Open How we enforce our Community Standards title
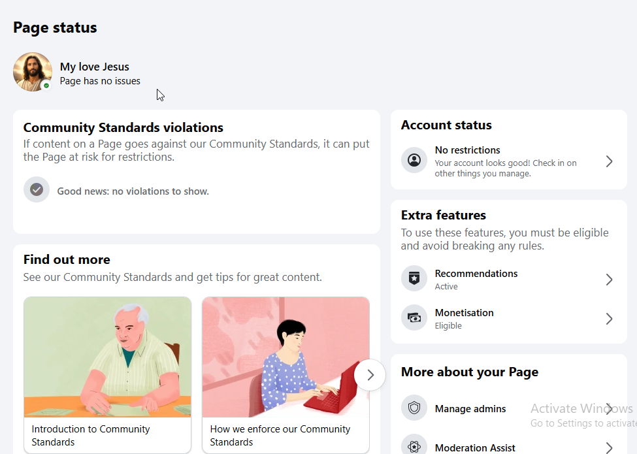The width and height of the screenshot is (637, 454). [x=280, y=435]
